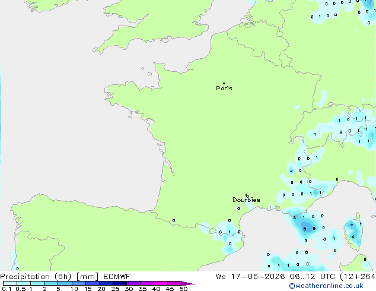Viewport: 376px width, 291px height.
Task: Click the legend label '20'
Action: point(101,289)
